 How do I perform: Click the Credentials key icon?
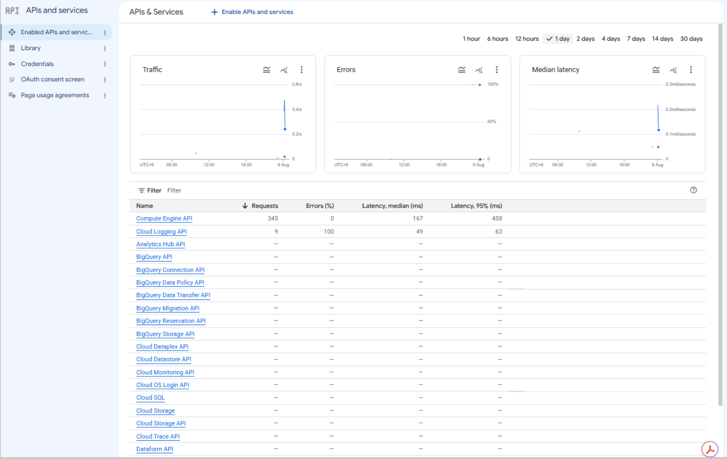12,64
